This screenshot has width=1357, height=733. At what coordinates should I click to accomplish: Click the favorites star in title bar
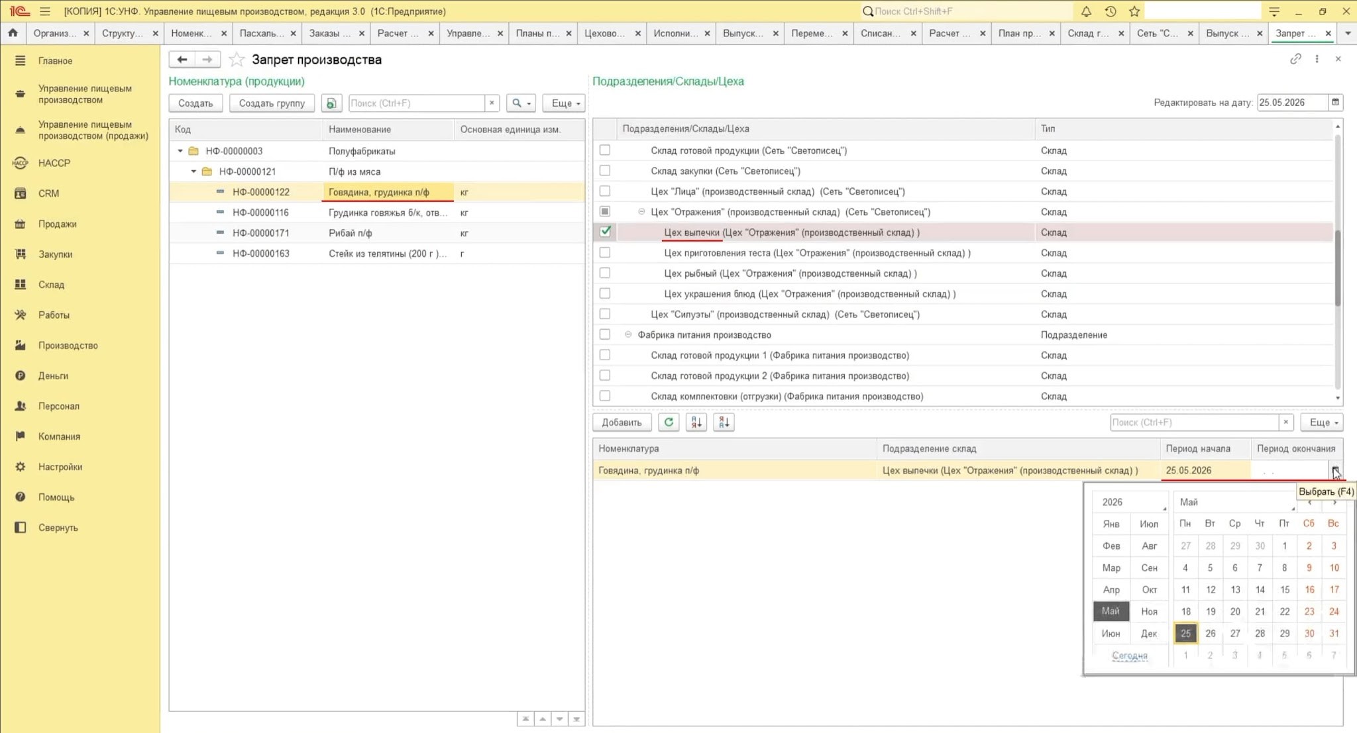tap(1134, 11)
